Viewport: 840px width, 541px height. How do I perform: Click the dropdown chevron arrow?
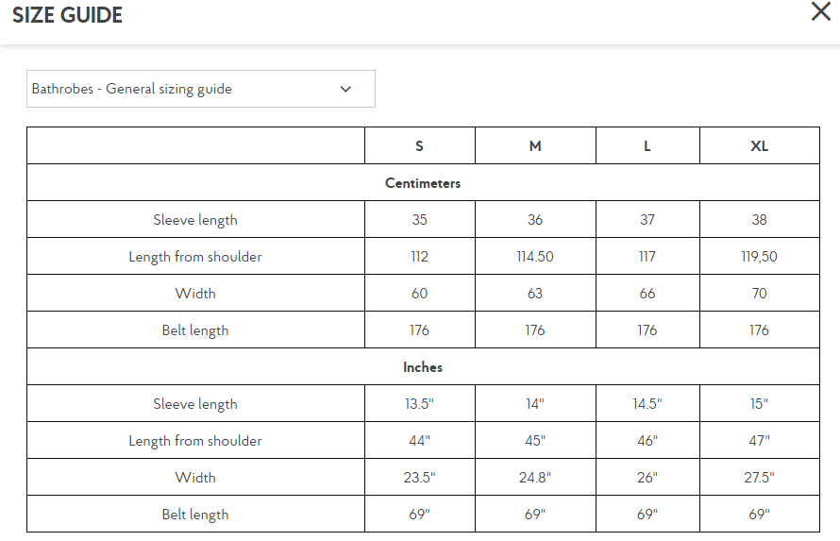pyautogui.click(x=345, y=89)
